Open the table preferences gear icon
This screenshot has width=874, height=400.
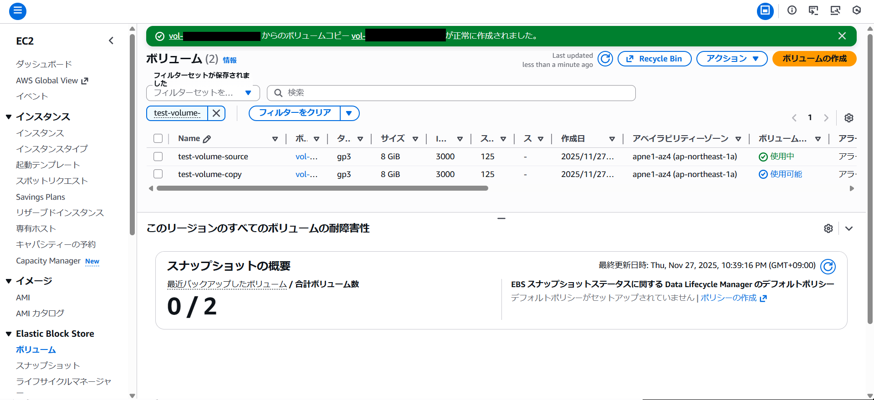coord(848,118)
